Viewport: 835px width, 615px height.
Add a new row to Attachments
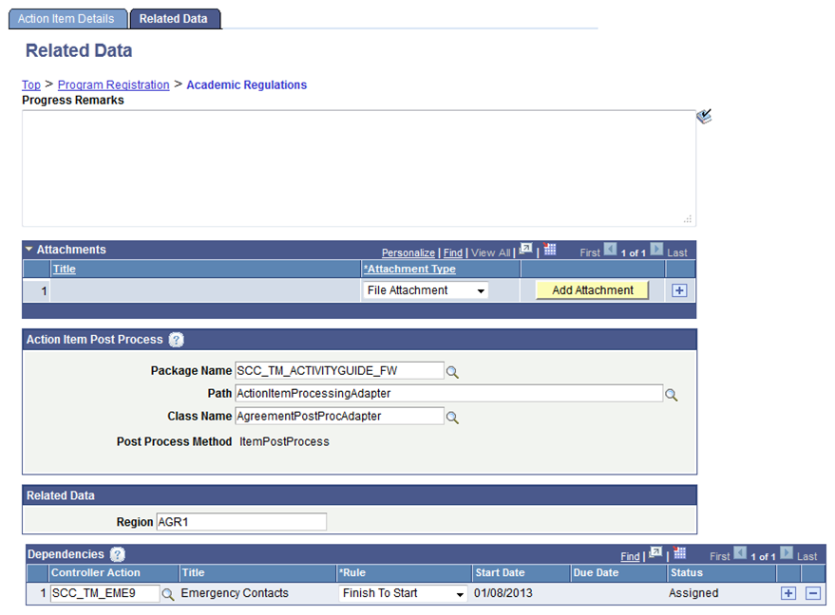point(679,289)
